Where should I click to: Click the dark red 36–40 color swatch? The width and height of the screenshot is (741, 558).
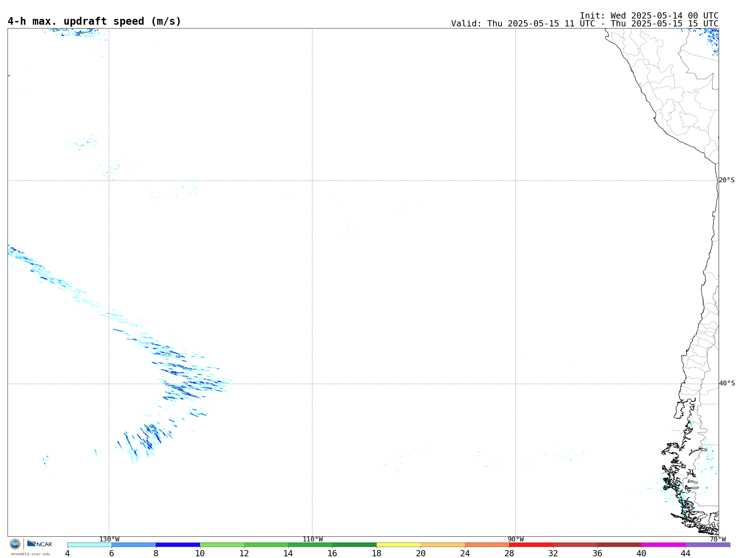click(x=620, y=545)
